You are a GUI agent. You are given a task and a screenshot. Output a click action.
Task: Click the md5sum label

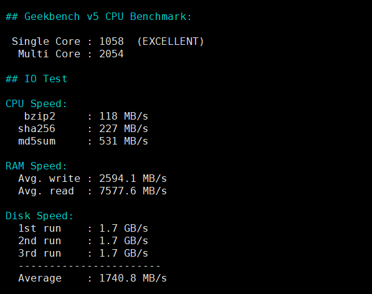pos(37,141)
